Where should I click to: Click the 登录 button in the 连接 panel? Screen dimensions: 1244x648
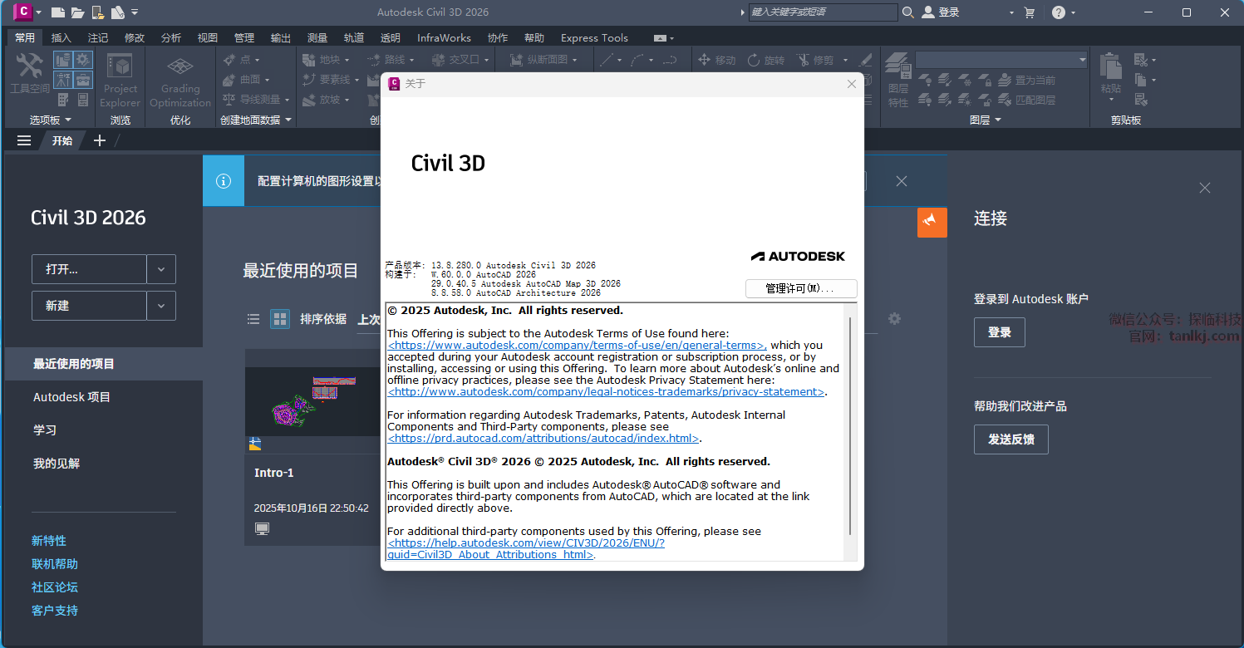pos(1000,332)
